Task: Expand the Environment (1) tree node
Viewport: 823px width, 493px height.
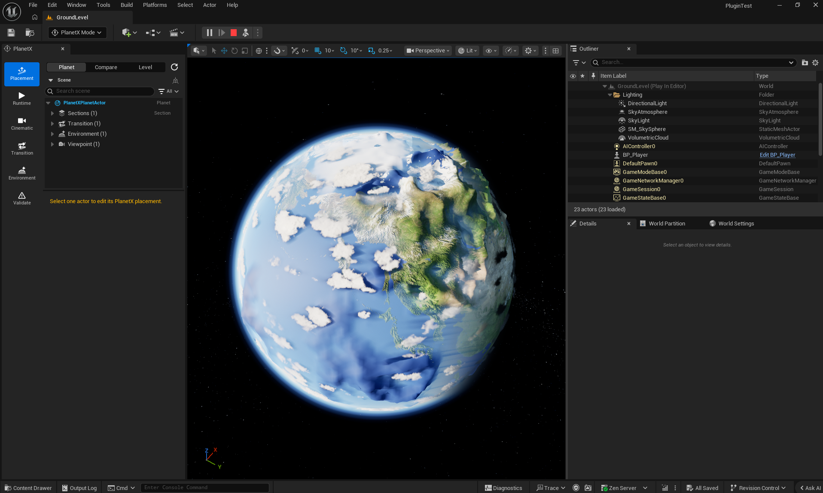Action: [52, 134]
